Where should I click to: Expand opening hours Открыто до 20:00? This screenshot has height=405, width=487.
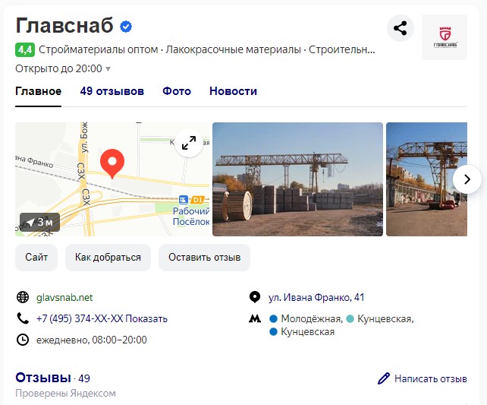pyautogui.click(x=63, y=68)
